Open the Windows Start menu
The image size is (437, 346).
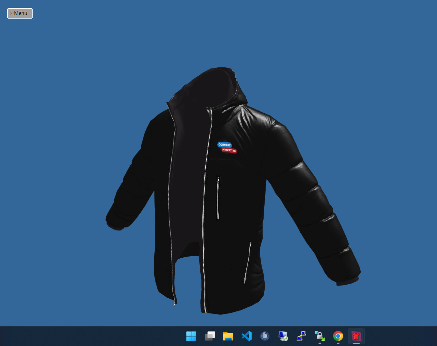[191, 336]
